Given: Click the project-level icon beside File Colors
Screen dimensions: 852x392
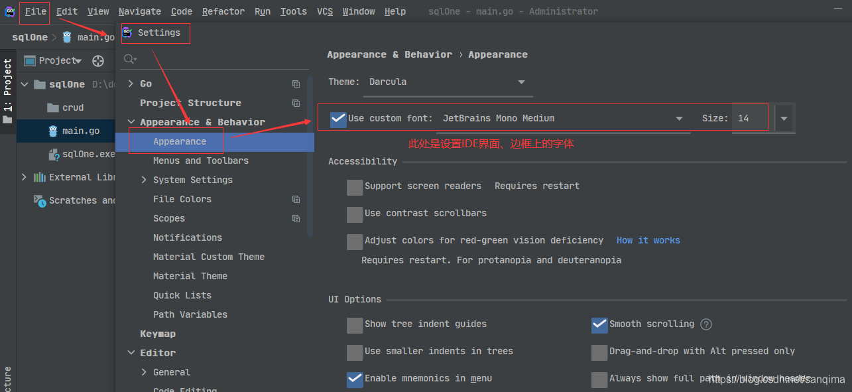Looking at the screenshot, I should point(296,200).
